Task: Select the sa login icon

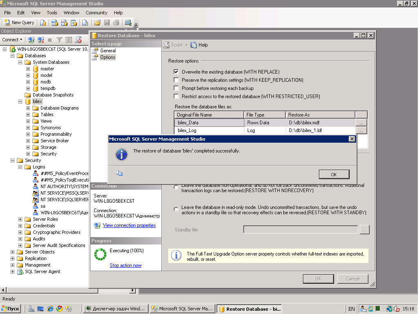Action: click(x=36, y=206)
